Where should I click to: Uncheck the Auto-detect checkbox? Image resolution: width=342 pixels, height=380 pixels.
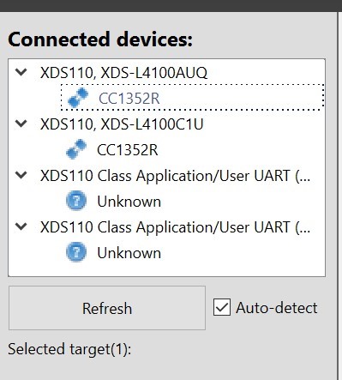tap(222, 307)
